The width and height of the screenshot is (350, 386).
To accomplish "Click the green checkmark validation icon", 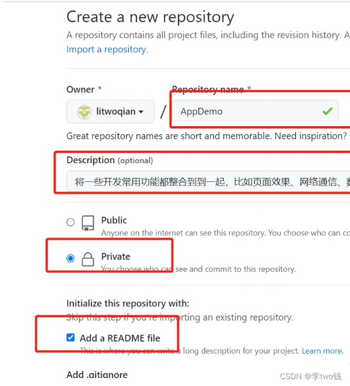I will point(327,111).
